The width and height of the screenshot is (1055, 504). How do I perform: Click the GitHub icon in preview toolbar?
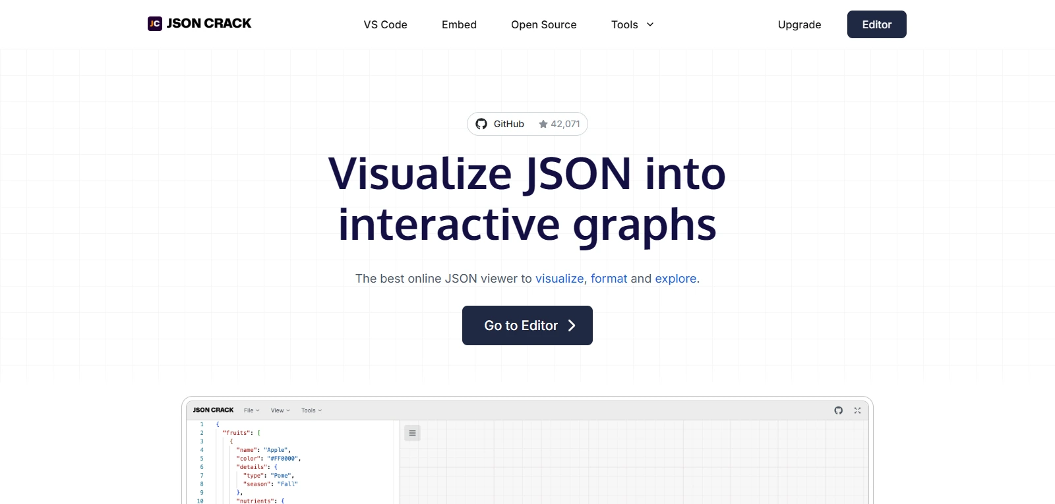tap(839, 410)
